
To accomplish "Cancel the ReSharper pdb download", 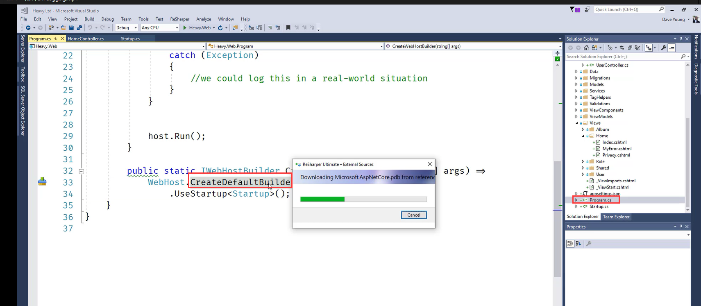I will (414, 215).
